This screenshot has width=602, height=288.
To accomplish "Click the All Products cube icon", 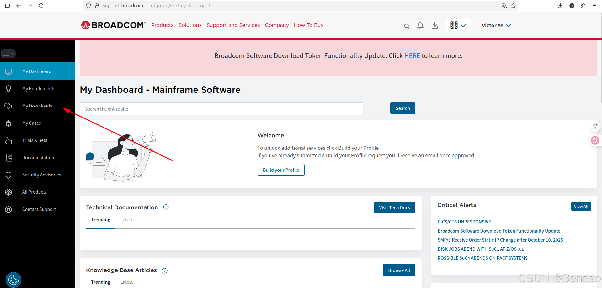I will 8,192.
